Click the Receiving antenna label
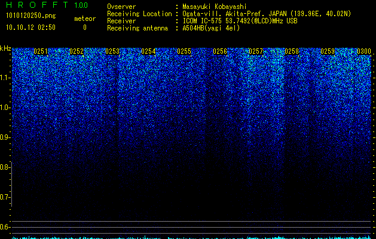 137,28
